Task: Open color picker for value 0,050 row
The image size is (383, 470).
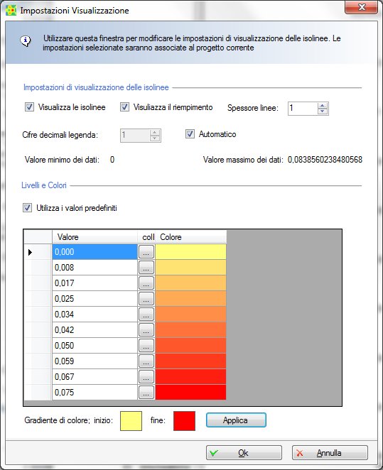Action: coord(146,345)
